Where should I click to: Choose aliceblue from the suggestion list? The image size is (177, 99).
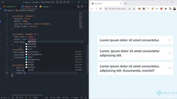(54, 52)
